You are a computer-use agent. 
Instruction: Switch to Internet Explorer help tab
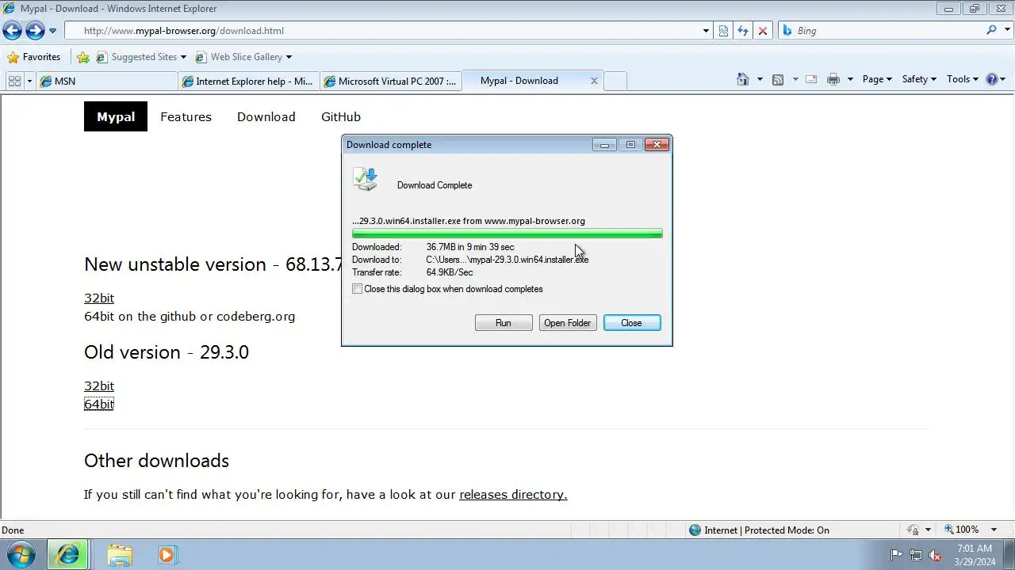coord(248,81)
